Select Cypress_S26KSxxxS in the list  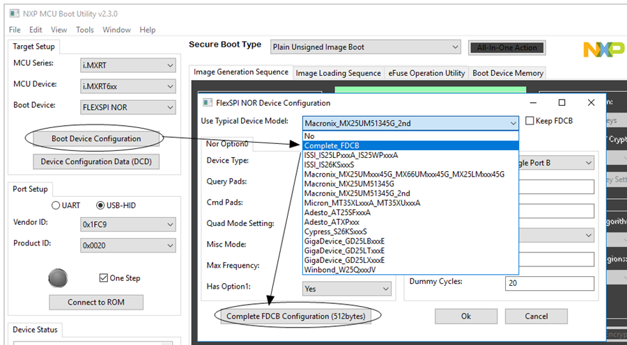410,232
